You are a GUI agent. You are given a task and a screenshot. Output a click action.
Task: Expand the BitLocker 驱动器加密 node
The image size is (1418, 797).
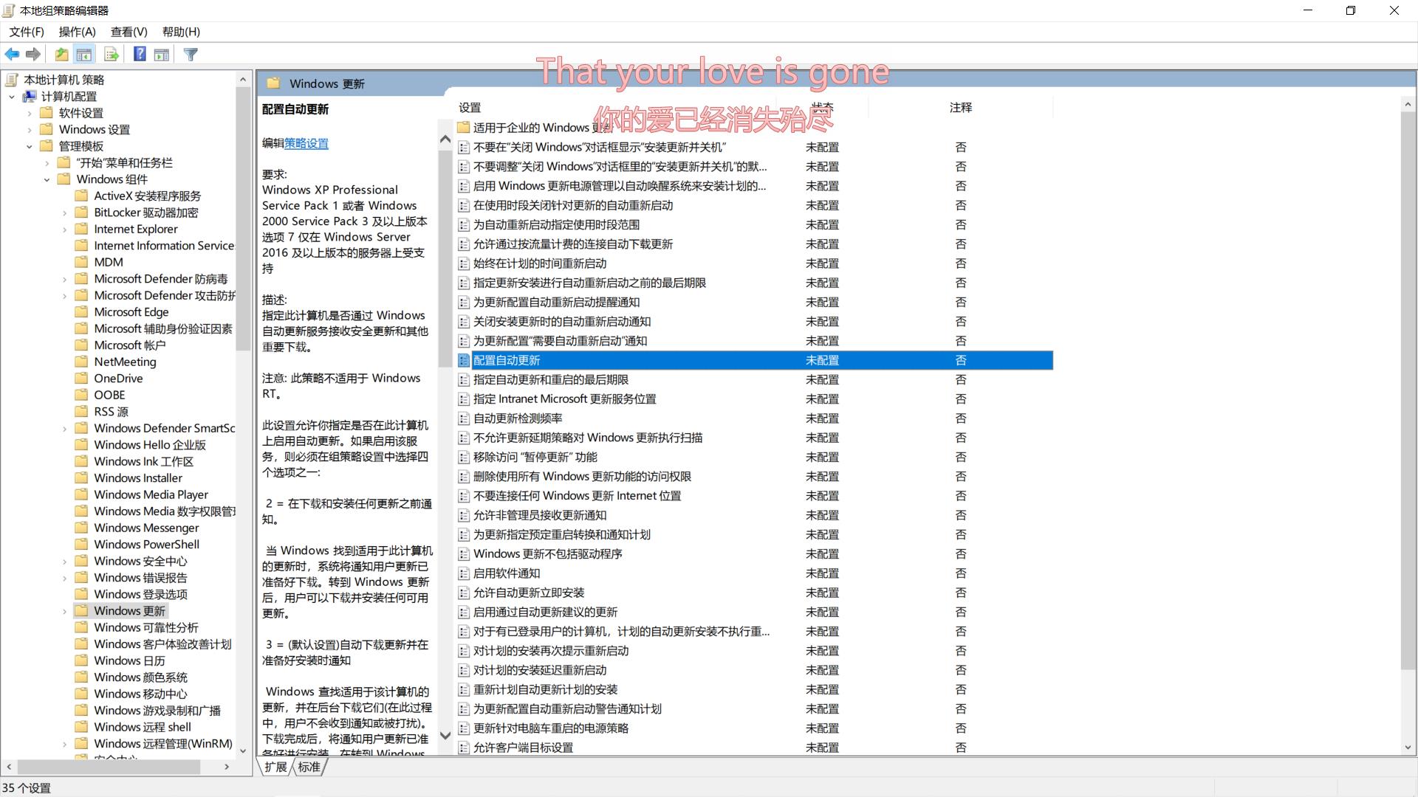[x=65, y=213]
